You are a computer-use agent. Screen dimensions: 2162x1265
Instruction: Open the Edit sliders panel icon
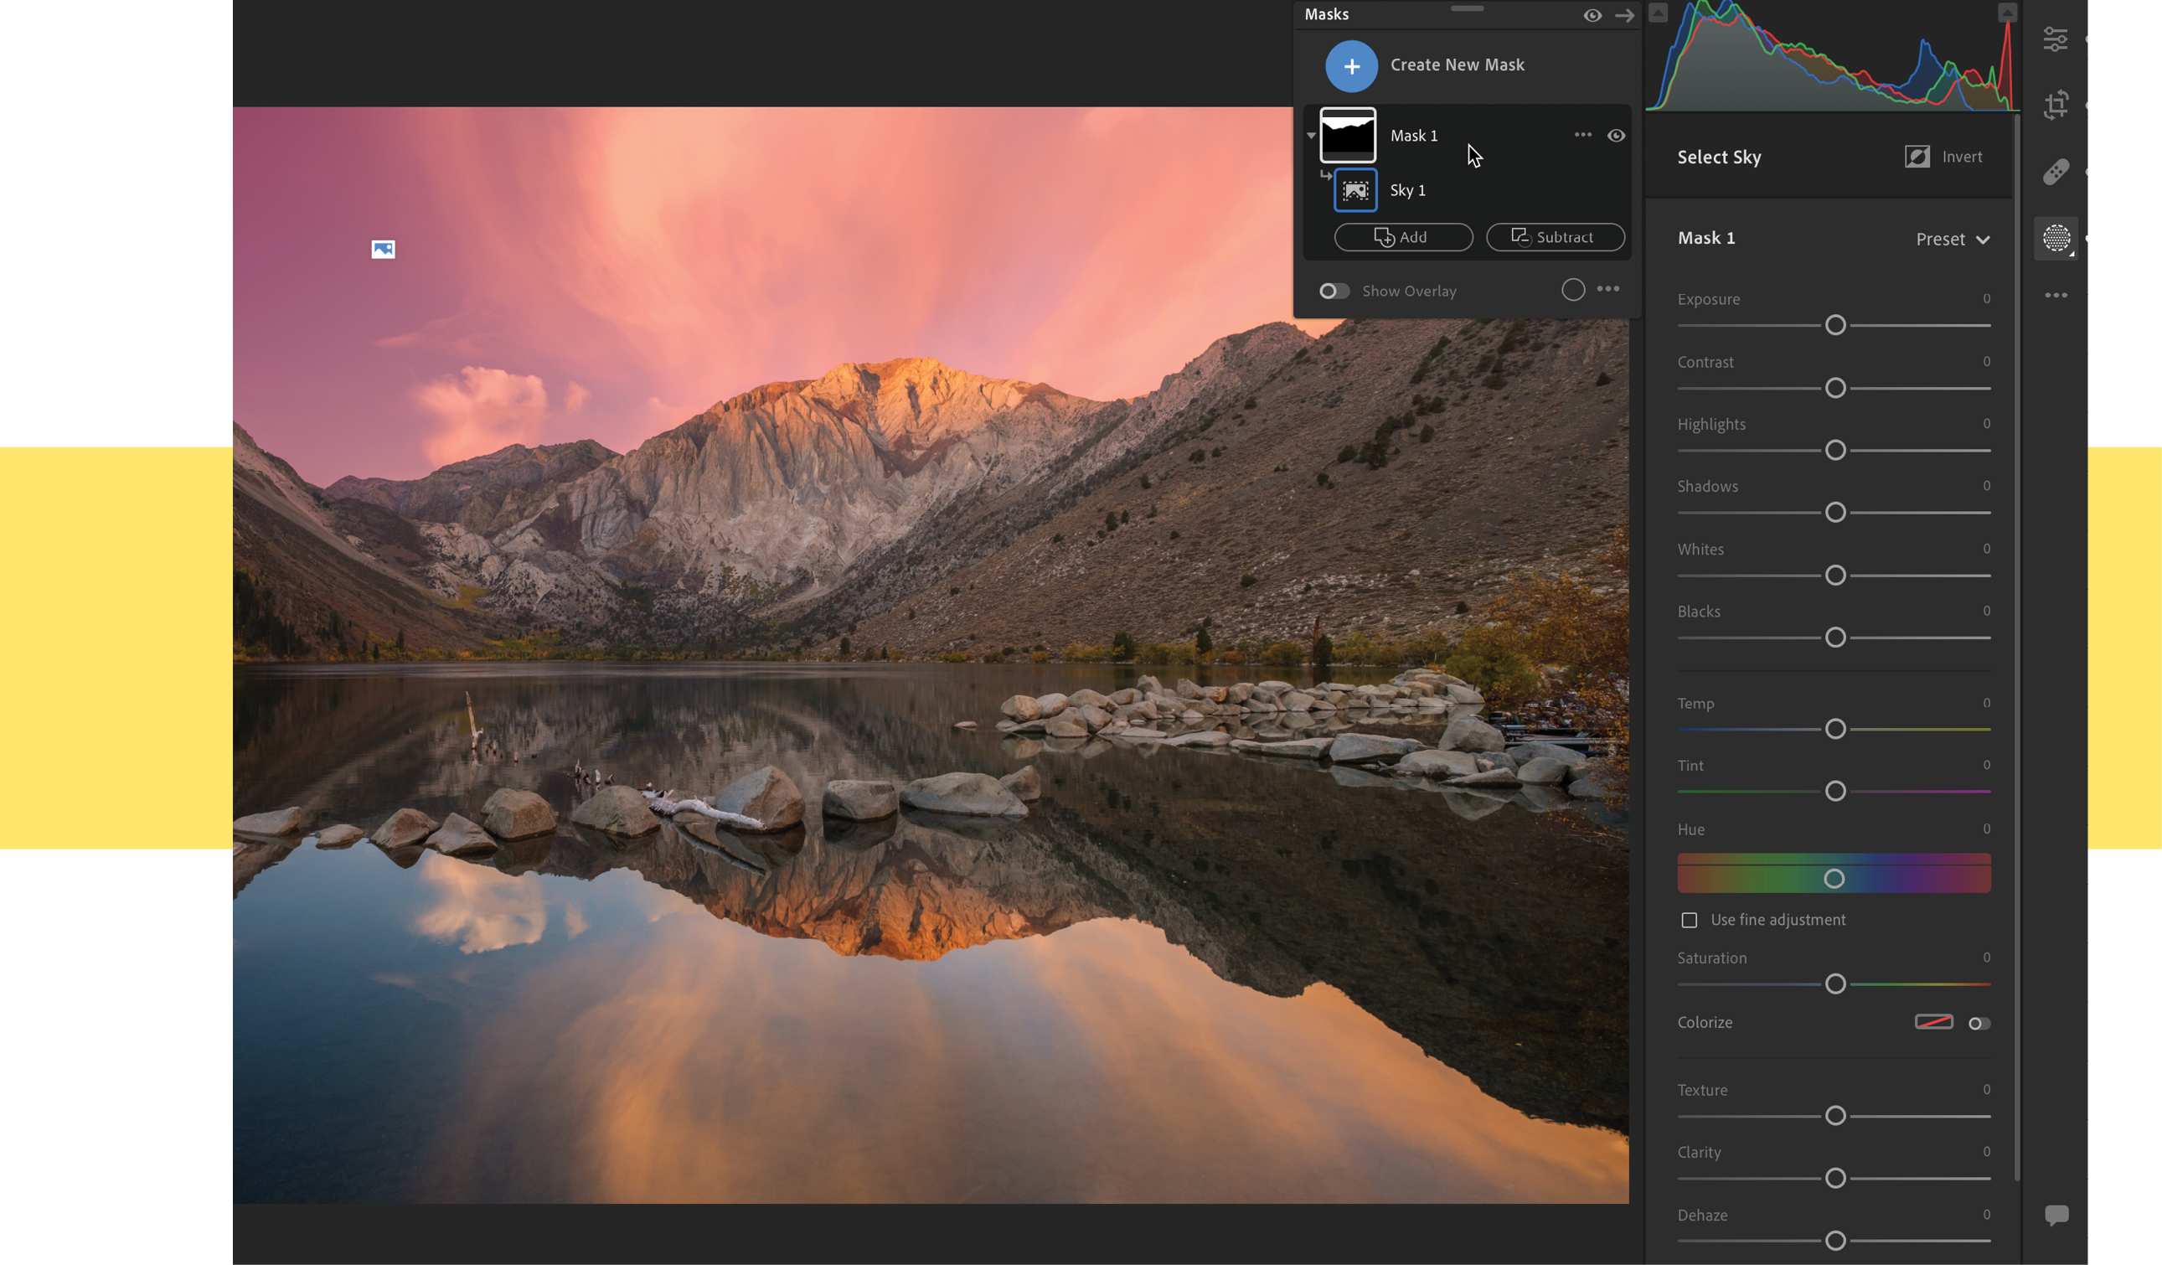click(x=2056, y=39)
